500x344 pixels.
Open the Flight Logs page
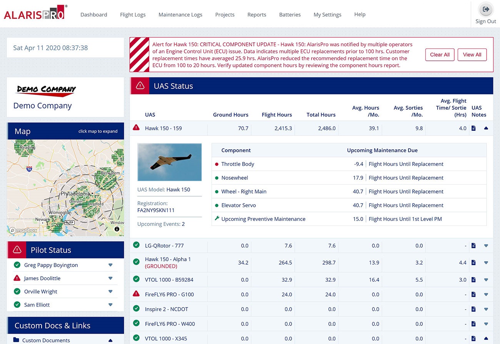tap(133, 14)
